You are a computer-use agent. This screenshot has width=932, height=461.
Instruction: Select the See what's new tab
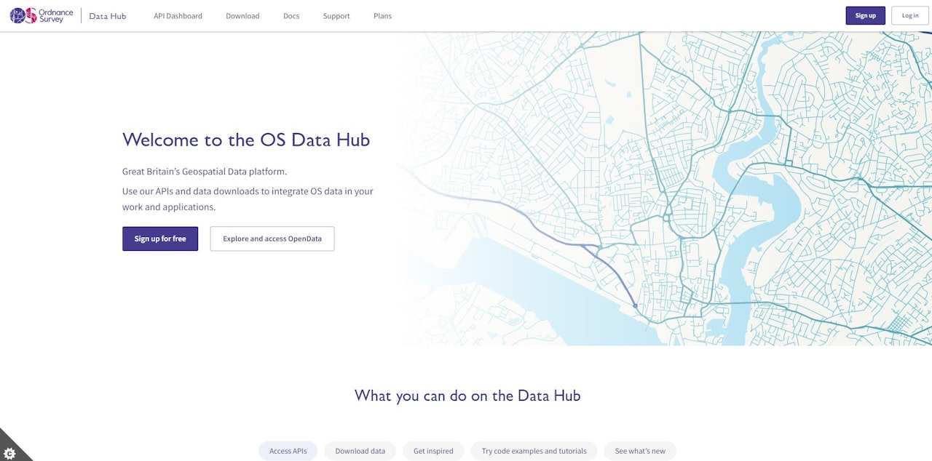(640, 451)
